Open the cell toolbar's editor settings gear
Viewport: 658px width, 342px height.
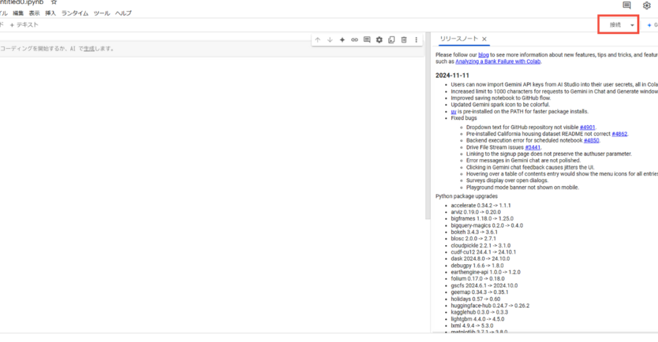click(x=379, y=40)
